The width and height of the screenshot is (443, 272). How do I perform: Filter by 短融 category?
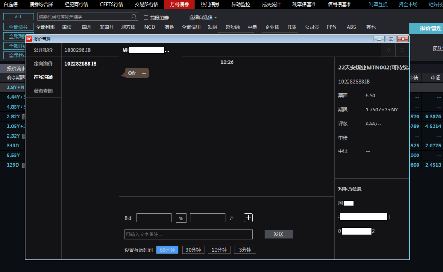coord(212,27)
